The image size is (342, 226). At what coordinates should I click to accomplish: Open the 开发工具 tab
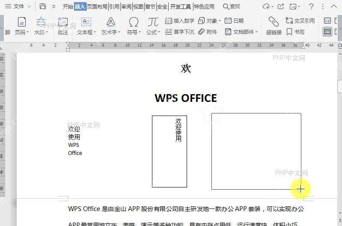point(181,6)
